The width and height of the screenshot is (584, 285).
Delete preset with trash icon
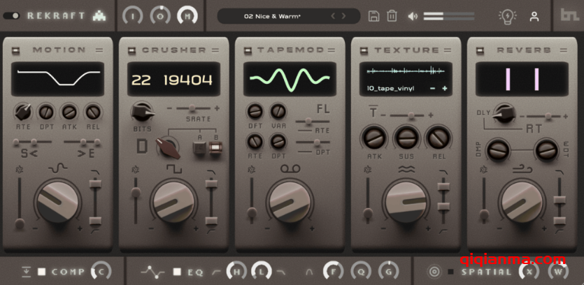click(392, 16)
